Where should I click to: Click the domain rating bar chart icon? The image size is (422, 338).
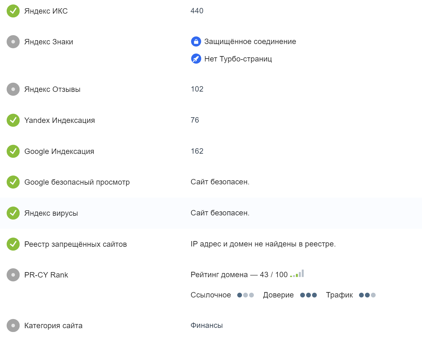coord(297,273)
